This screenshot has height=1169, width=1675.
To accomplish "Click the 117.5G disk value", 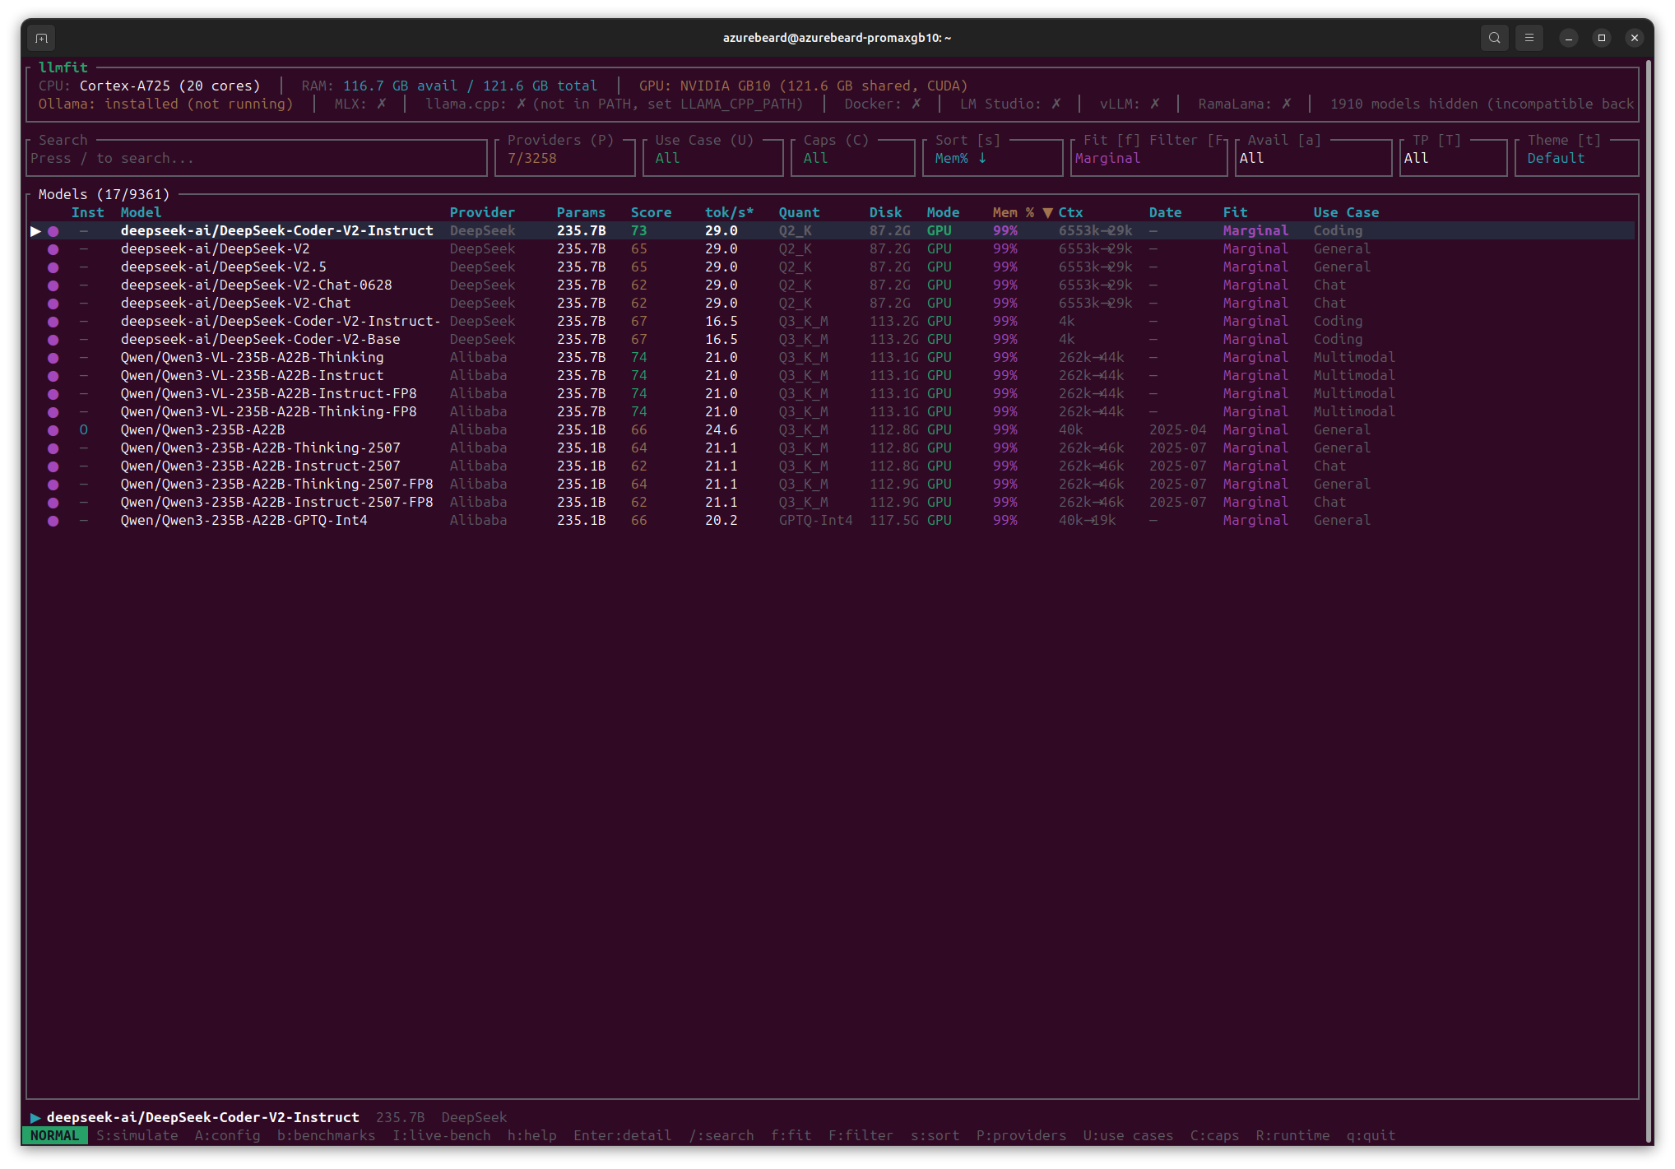I will 893,521.
